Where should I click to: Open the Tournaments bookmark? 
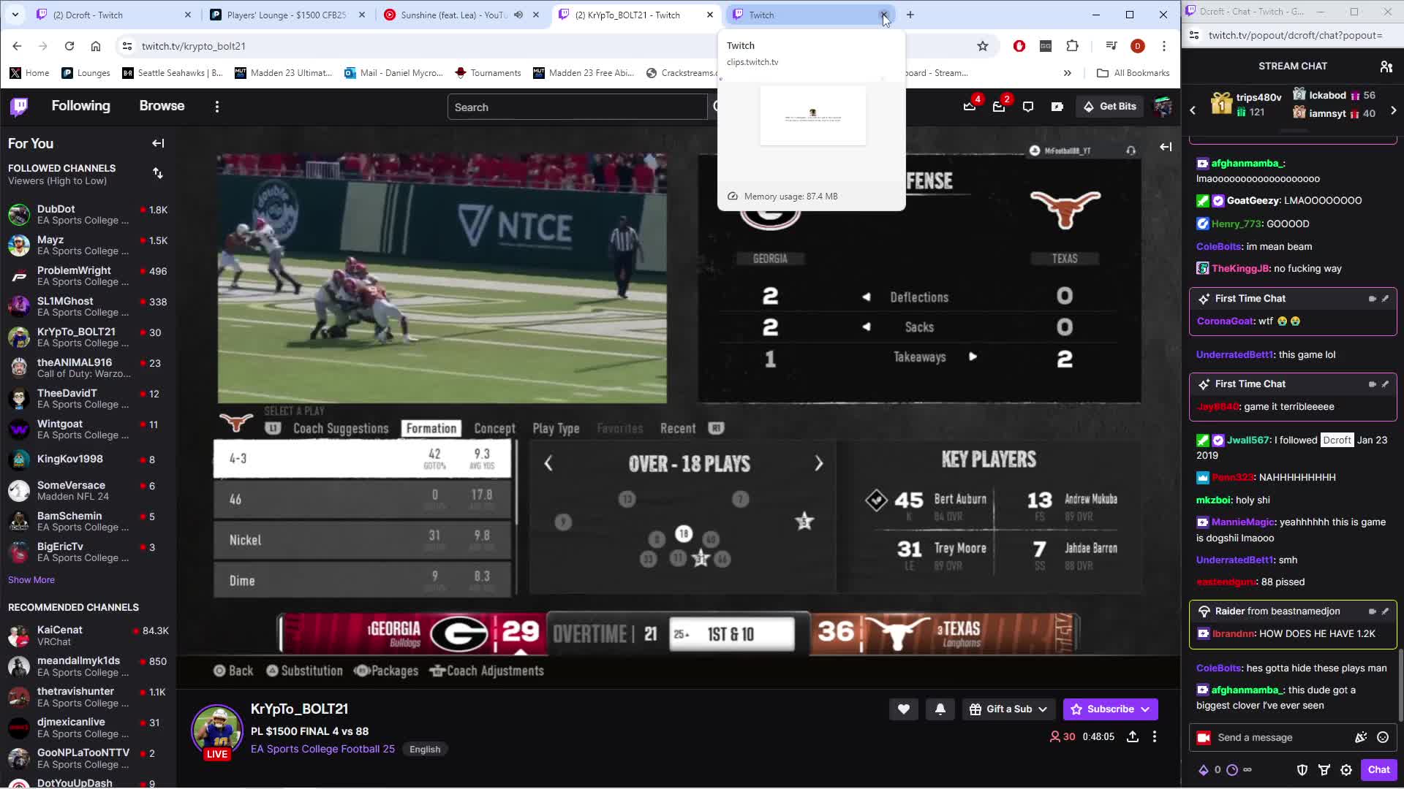488,73
